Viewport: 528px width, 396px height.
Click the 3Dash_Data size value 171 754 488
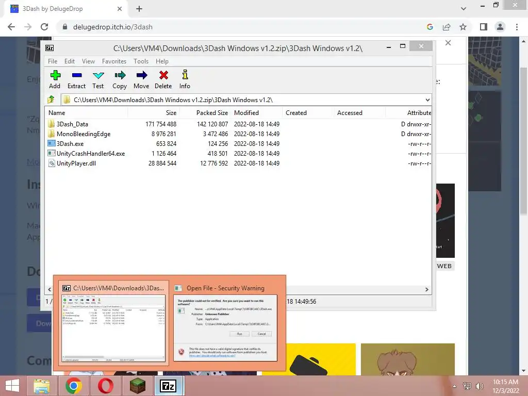coord(161,124)
